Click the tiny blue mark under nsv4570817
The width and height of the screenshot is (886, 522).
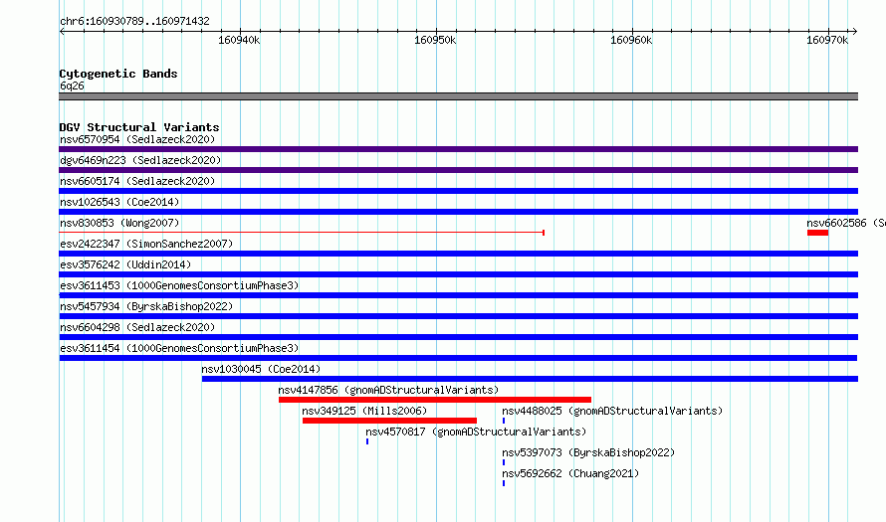[367, 441]
